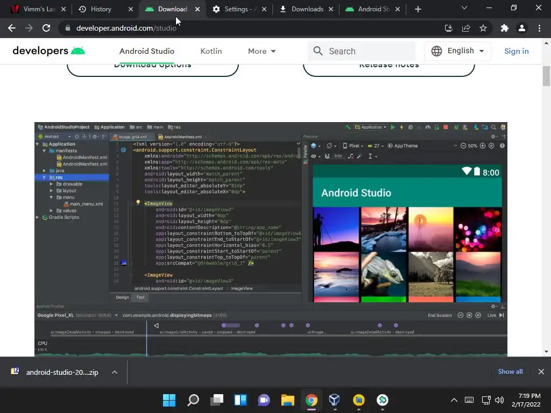Open the Extensions puzzle icon
Viewport: 551px width, 413px height.
505,28
